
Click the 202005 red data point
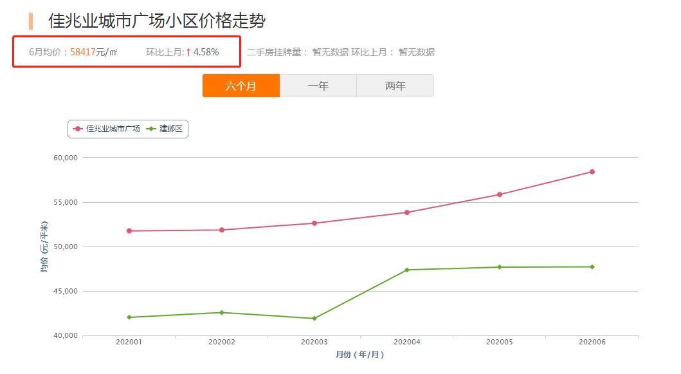pos(500,194)
